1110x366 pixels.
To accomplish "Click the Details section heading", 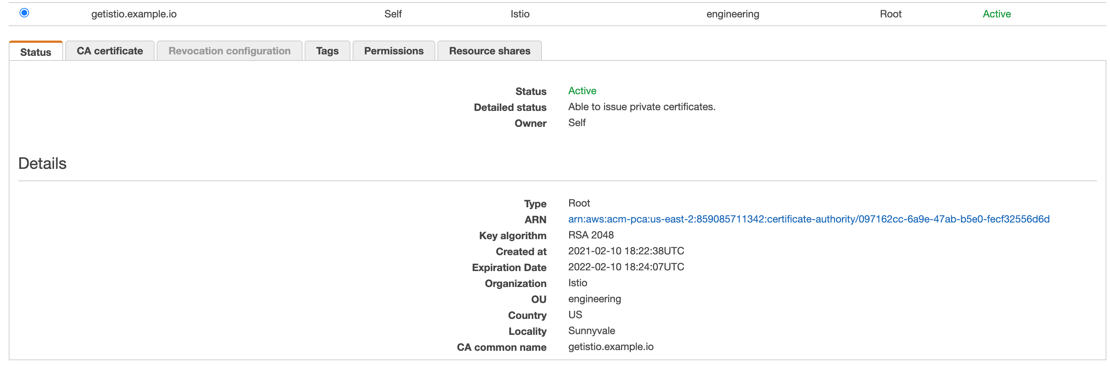I will pos(42,164).
